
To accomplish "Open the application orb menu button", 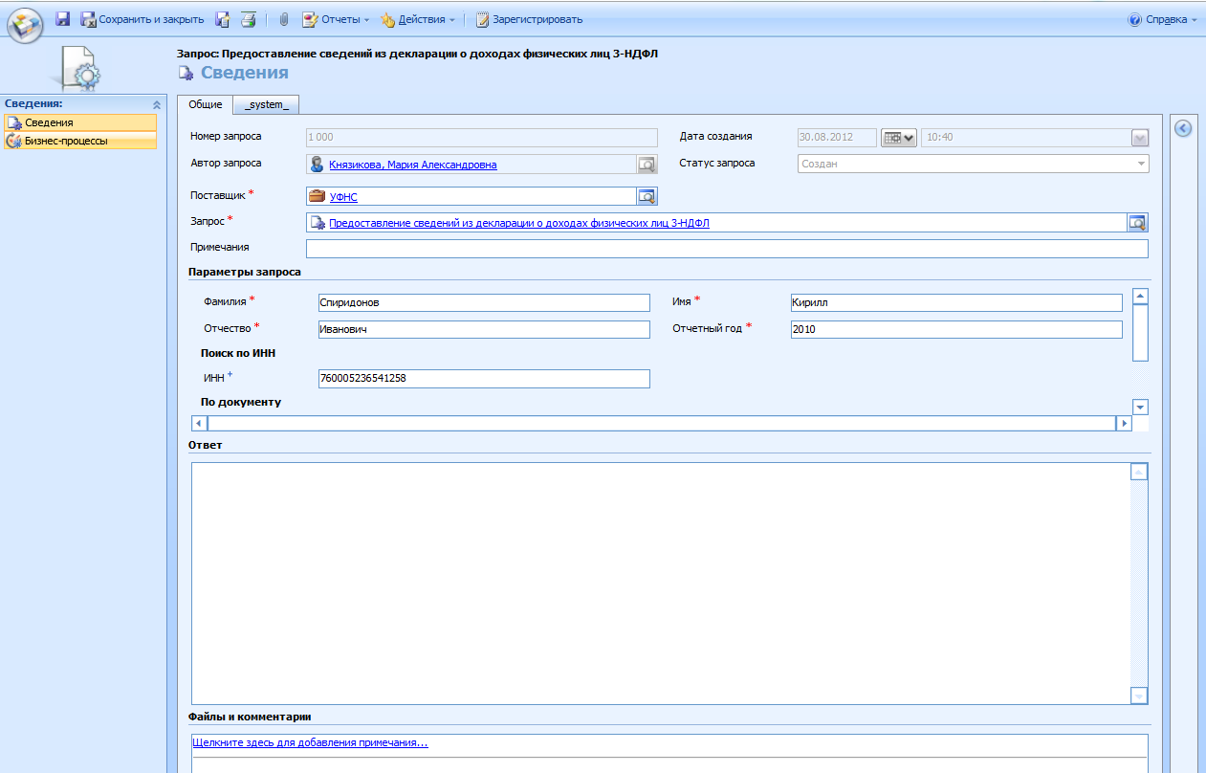I will coord(25,23).
